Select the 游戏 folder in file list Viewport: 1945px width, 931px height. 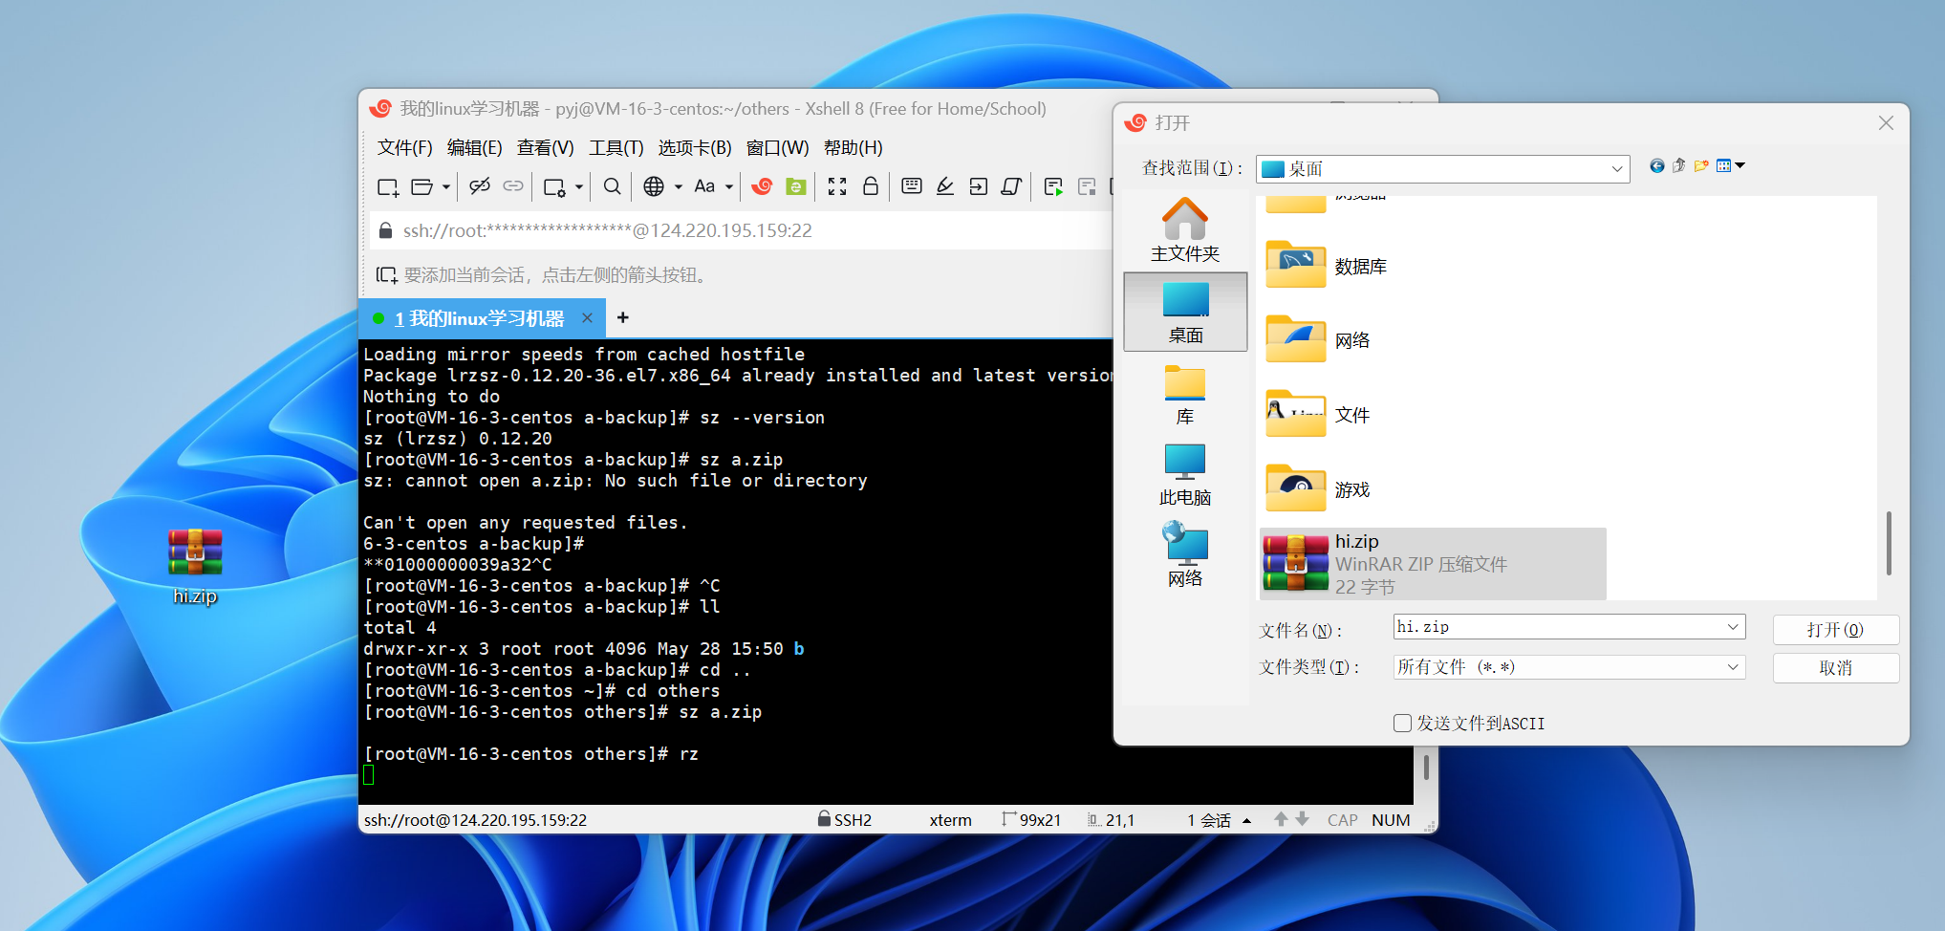click(x=1318, y=488)
